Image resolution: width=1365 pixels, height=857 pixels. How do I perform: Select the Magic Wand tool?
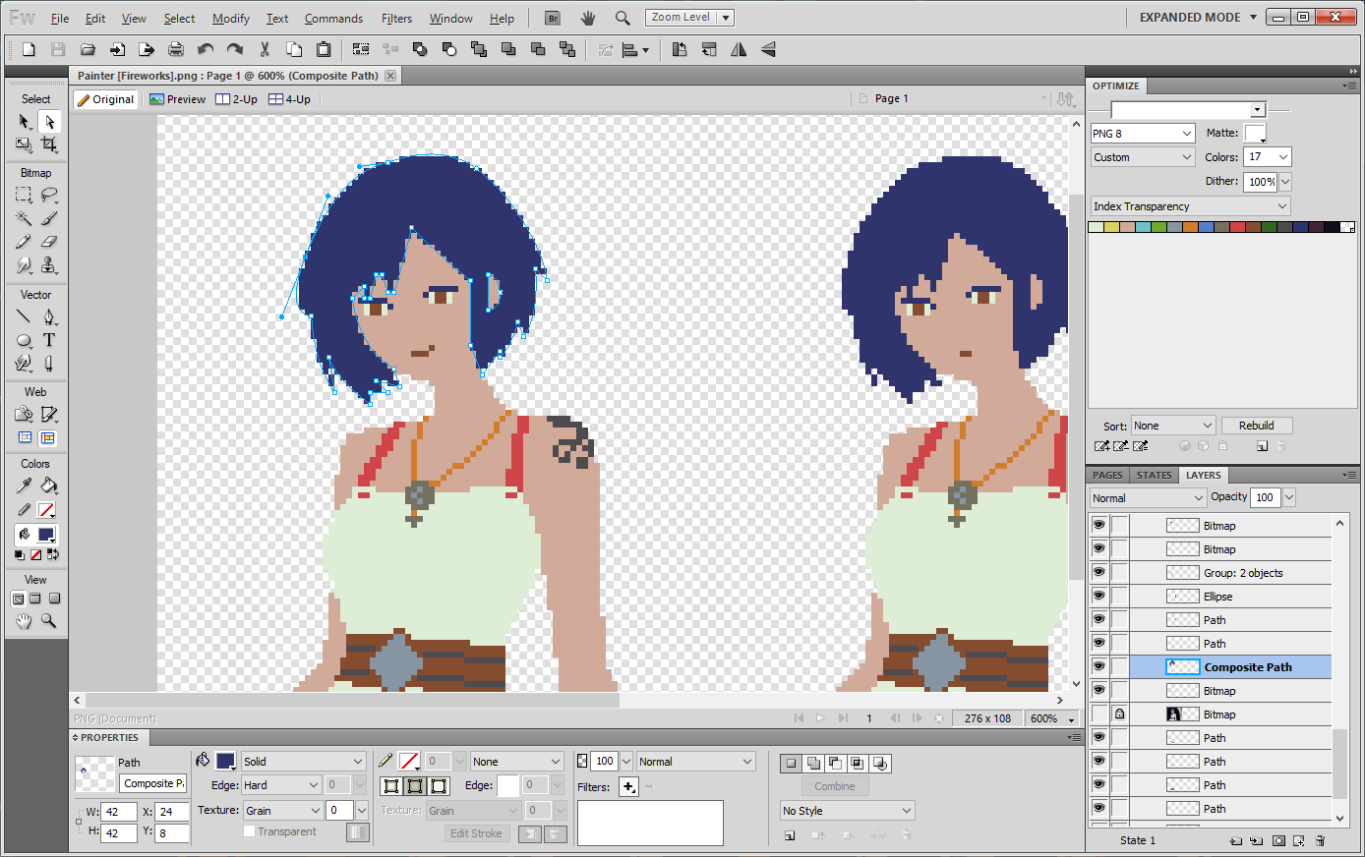tap(24, 218)
